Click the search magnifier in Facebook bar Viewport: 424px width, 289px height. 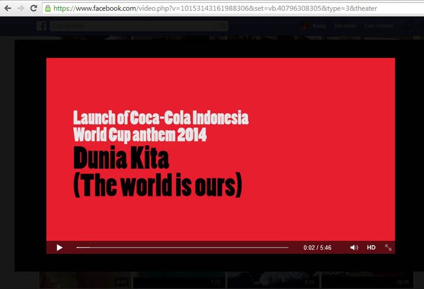222,26
